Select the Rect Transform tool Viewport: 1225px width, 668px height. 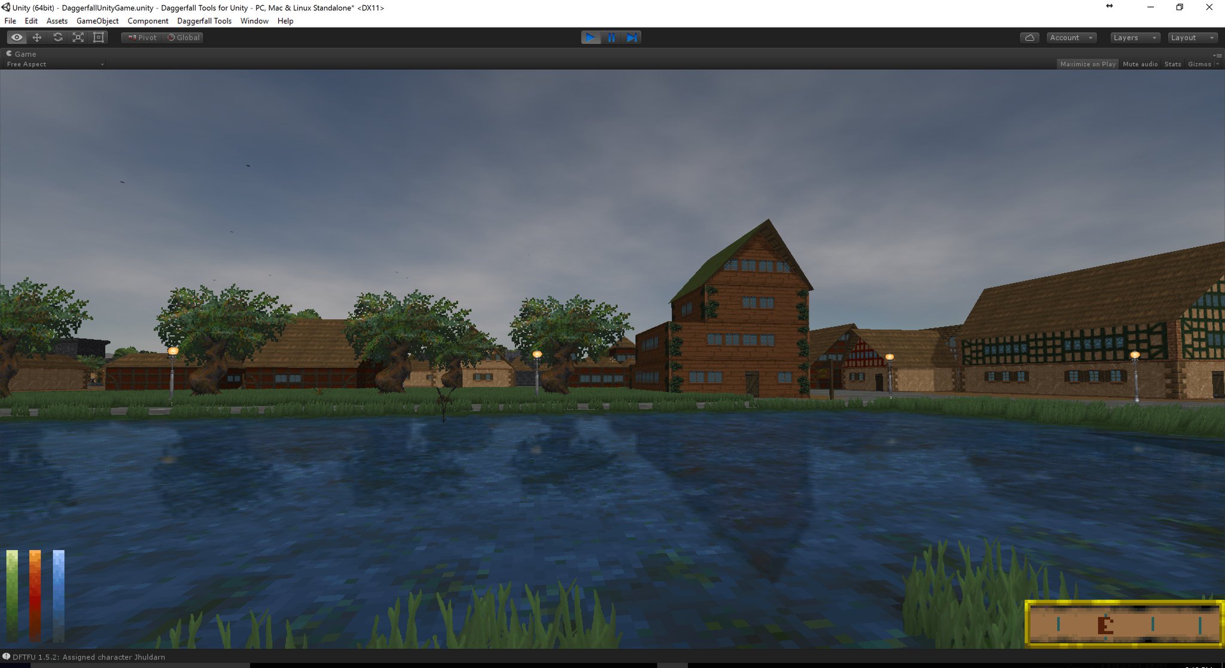pyautogui.click(x=99, y=37)
